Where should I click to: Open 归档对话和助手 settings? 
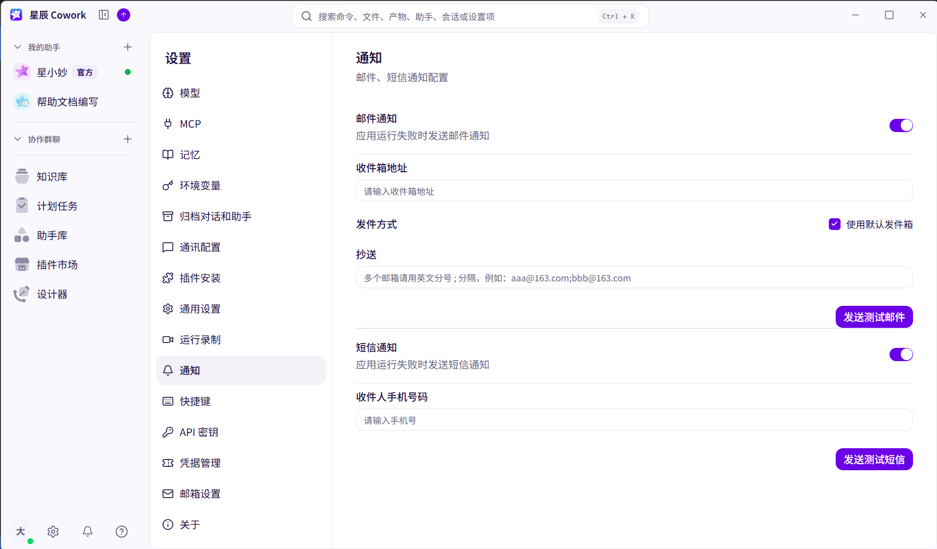tap(241, 216)
